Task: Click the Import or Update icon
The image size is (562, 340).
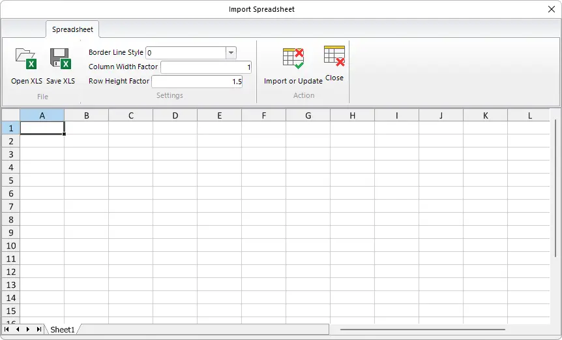Action: [x=293, y=59]
